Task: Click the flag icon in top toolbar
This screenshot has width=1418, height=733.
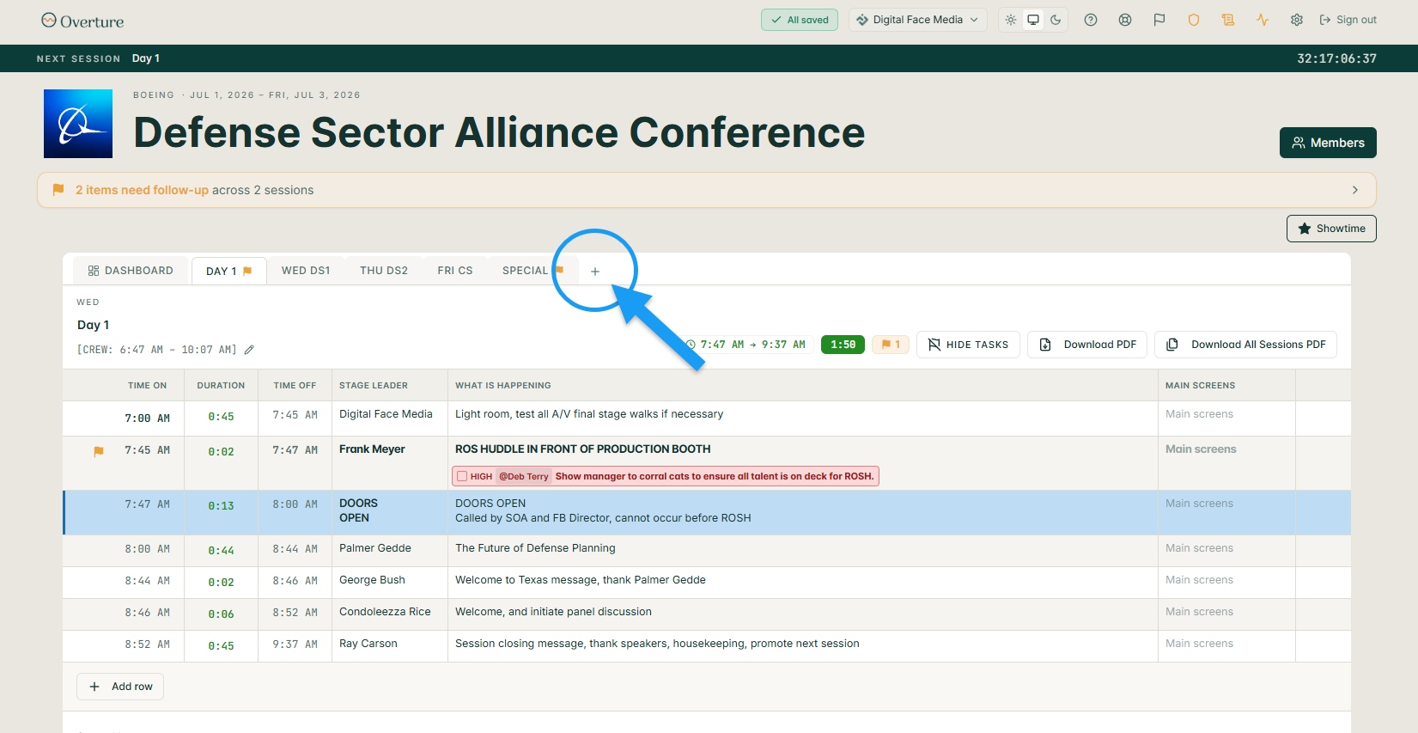Action: (1159, 20)
